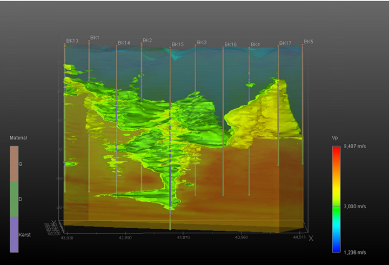Viewport: 389px width, 265px height.
Task: Click the BK2 borehole label
Action: click(x=147, y=41)
